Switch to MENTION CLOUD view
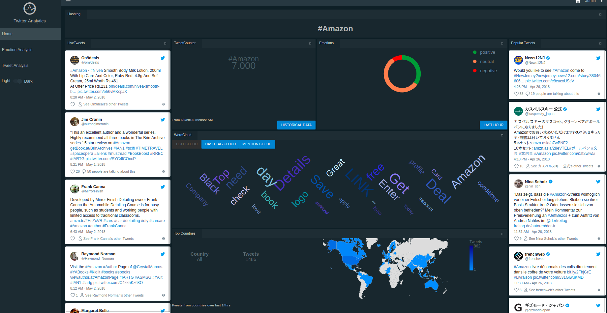This screenshot has height=313, width=607. 257,144
